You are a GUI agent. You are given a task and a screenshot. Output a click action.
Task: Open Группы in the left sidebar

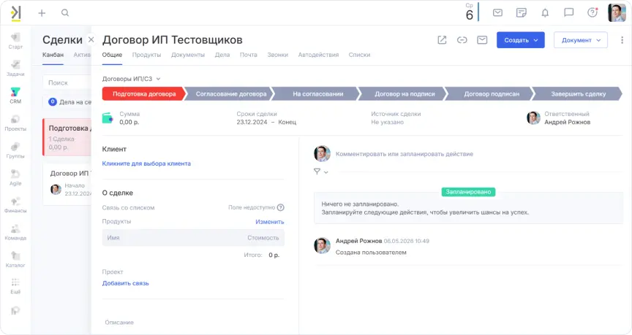[15, 150]
